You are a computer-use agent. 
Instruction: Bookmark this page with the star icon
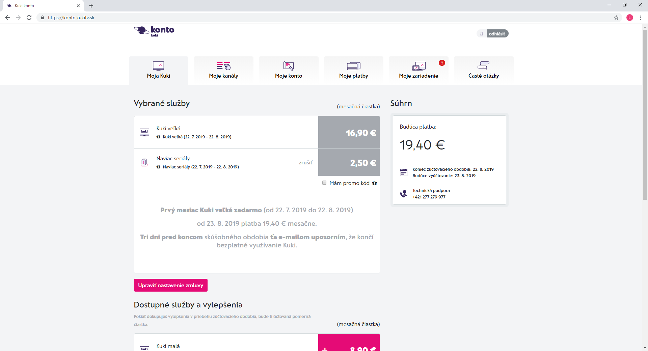click(x=616, y=18)
